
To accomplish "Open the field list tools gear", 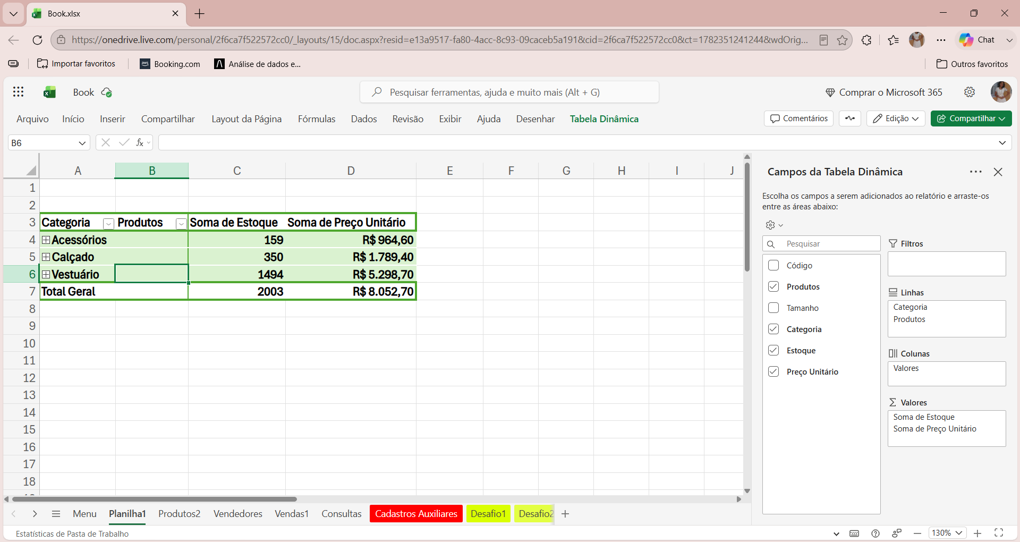I will (x=774, y=225).
